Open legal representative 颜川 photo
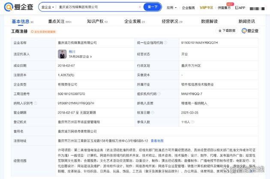 pos(62,54)
